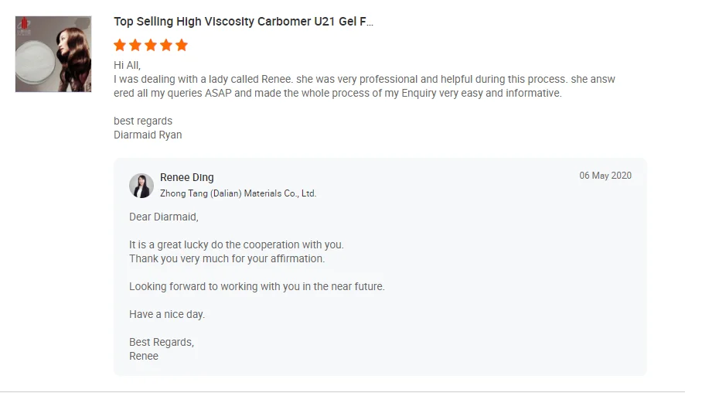Click the fifth orange rating star
Image resolution: width=702 pixels, height=393 pixels.
pos(182,45)
